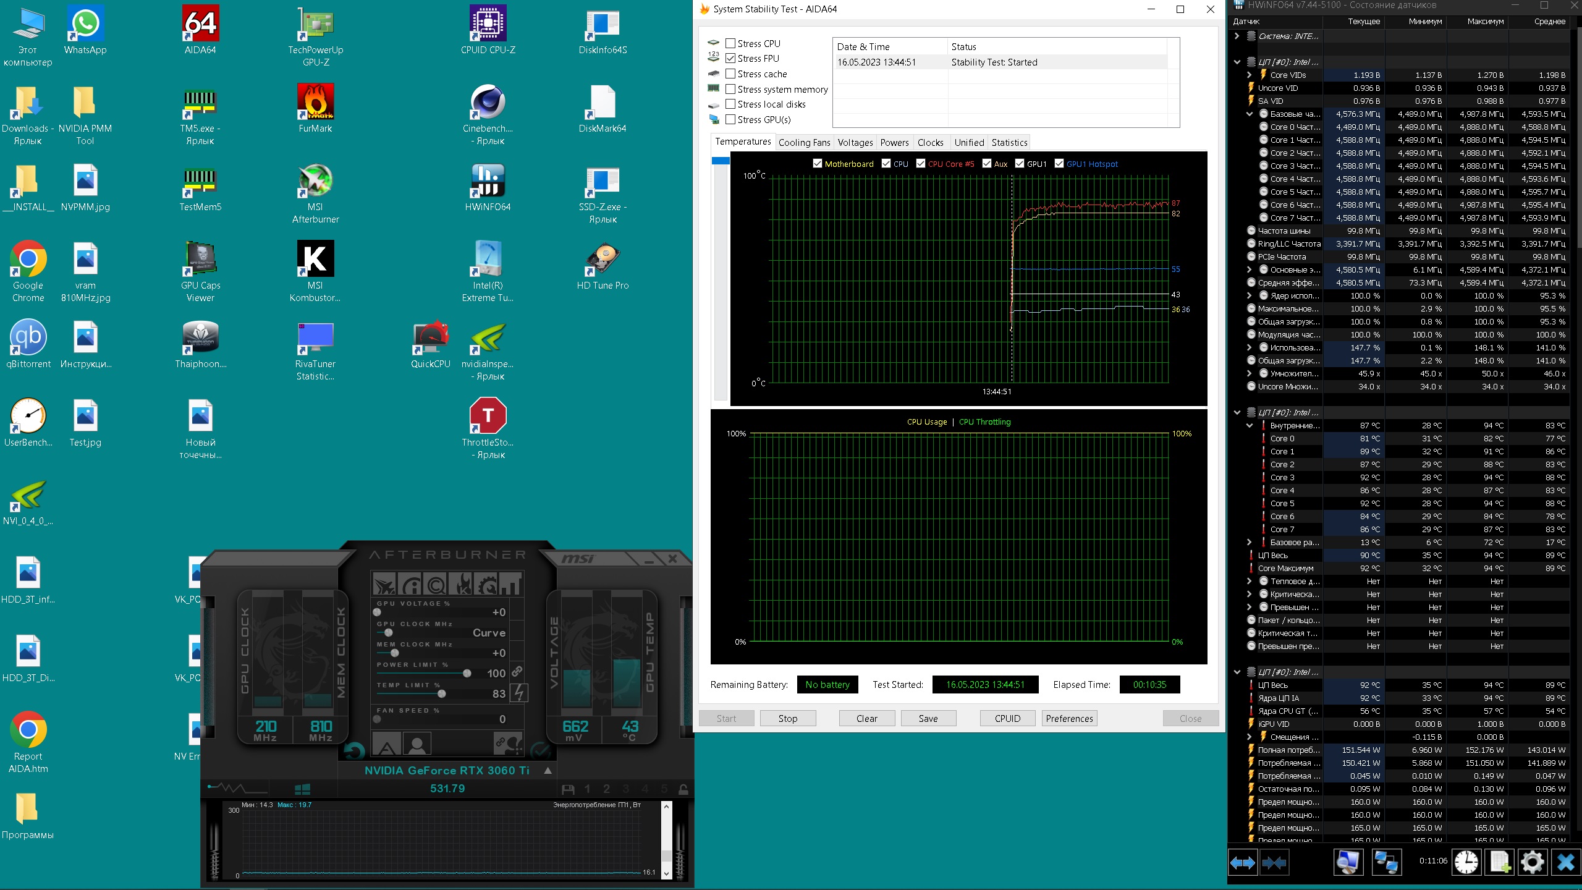The width and height of the screenshot is (1582, 890).
Task: Click HWiNFO expand columns double-arrow icon
Action: pos(1243,863)
